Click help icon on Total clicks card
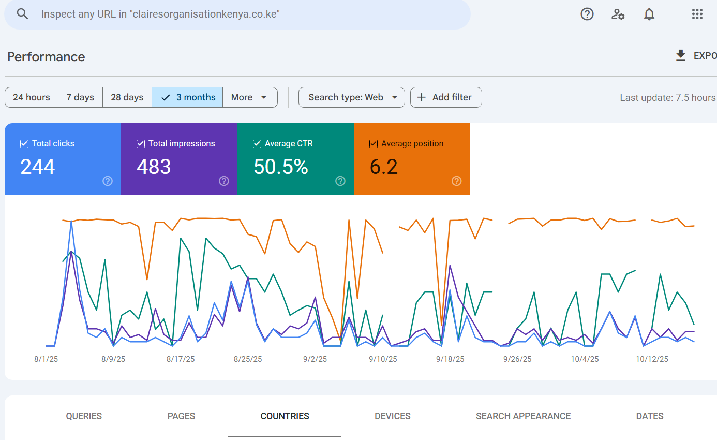This screenshot has width=717, height=440. point(108,181)
